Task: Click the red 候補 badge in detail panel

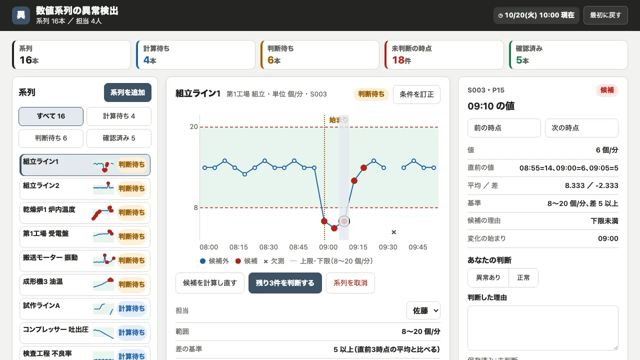Action: [607, 90]
